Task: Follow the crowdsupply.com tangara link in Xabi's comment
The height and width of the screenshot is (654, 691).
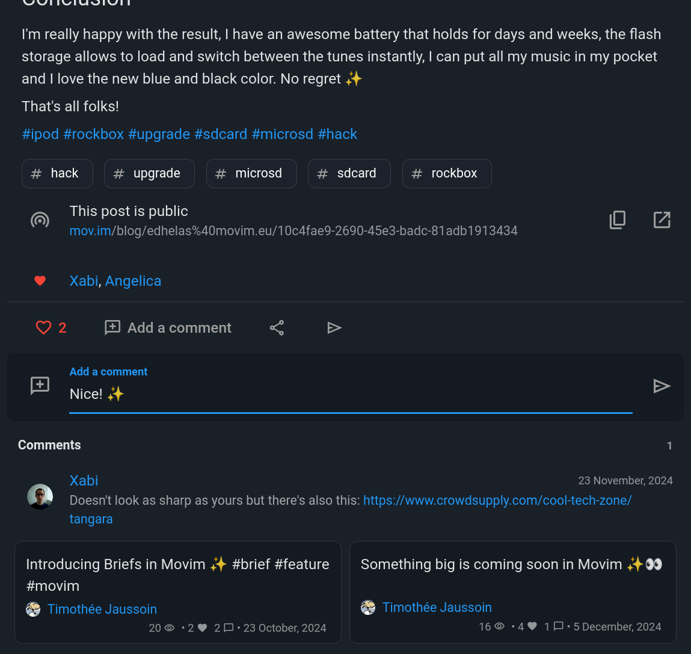Action: 497,500
